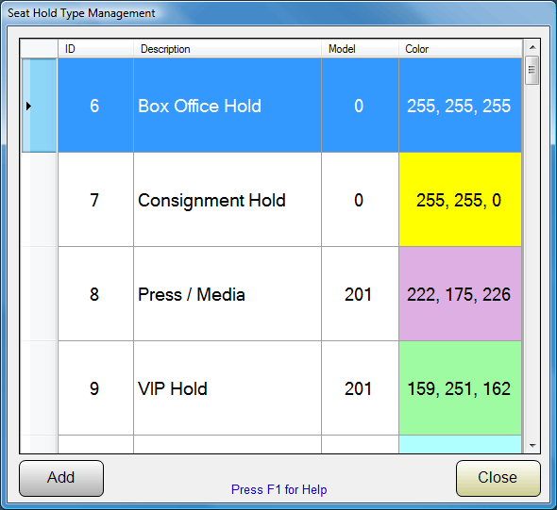Click the row header for ID 8
The width and height of the screenshot is (557, 510).
click(x=39, y=294)
